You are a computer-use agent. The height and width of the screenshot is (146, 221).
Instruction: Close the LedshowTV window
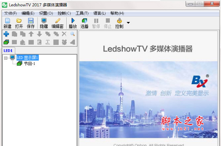(x=212, y=4)
